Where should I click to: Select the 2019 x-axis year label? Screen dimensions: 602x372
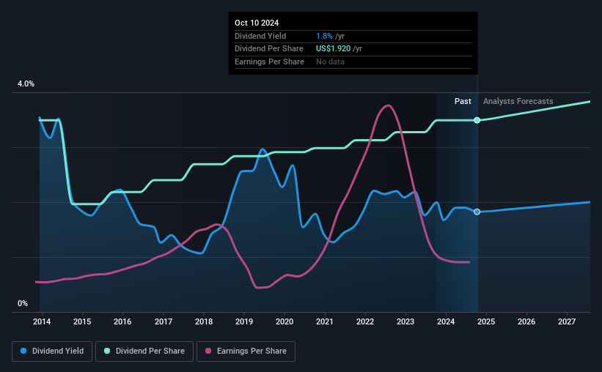pos(243,321)
